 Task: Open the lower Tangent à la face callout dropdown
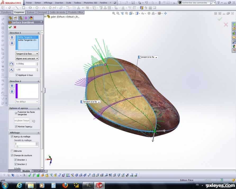[99, 102]
